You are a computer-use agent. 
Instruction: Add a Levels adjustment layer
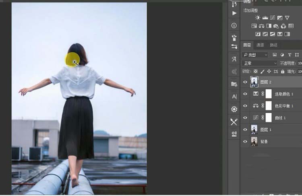pos(265,18)
